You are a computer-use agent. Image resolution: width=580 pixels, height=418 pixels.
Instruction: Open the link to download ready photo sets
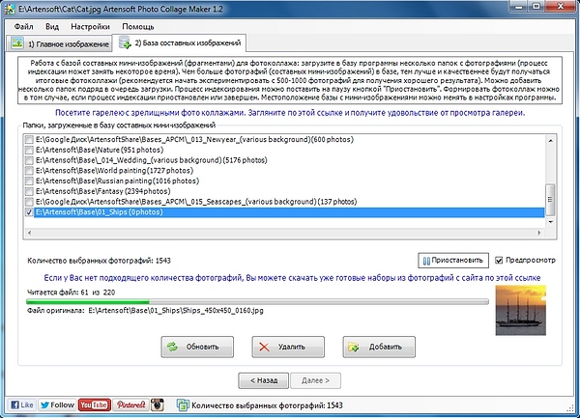292,278
